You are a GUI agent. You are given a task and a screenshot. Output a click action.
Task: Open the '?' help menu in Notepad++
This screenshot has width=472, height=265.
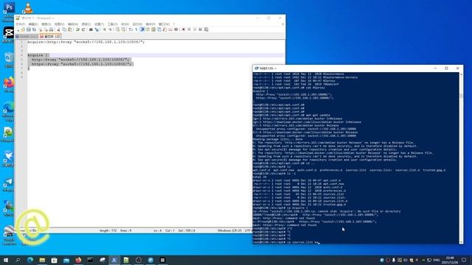[173, 24]
